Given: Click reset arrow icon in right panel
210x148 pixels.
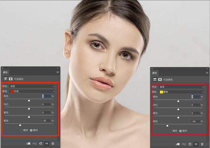Looking at the screenshot, I should pyautogui.click(x=190, y=144).
